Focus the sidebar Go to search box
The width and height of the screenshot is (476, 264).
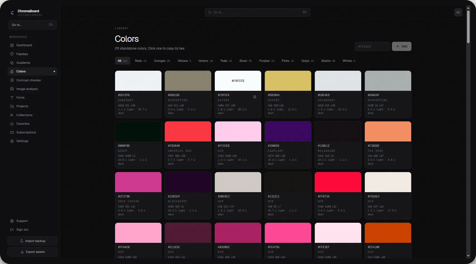(x=32, y=25)
